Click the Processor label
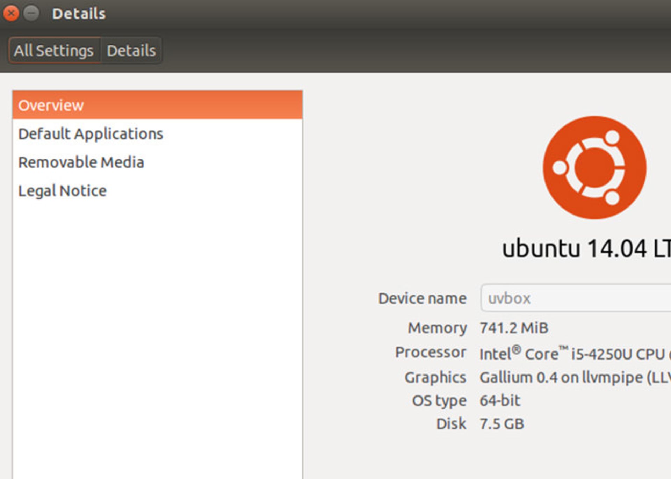This screenshot has height=479, width=671. pos(430,352)
